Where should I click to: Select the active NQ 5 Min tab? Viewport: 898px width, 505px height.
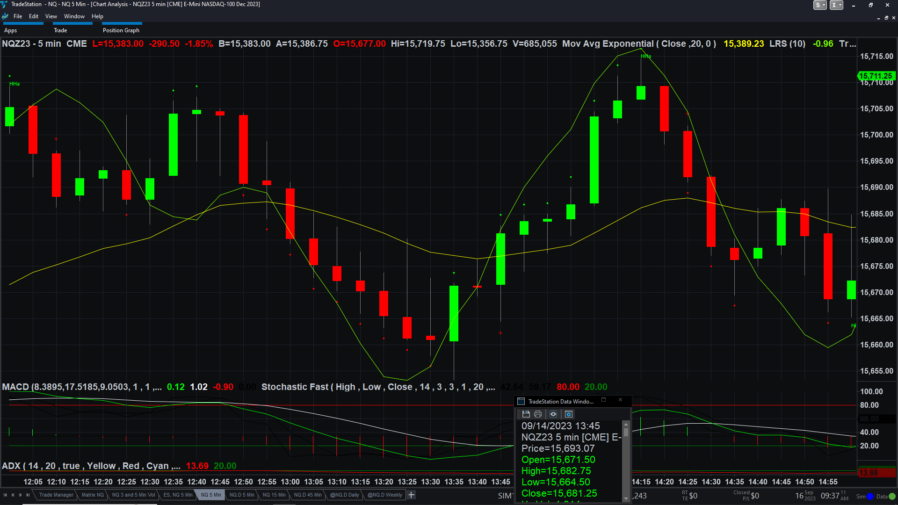click(x=211, y=495)
